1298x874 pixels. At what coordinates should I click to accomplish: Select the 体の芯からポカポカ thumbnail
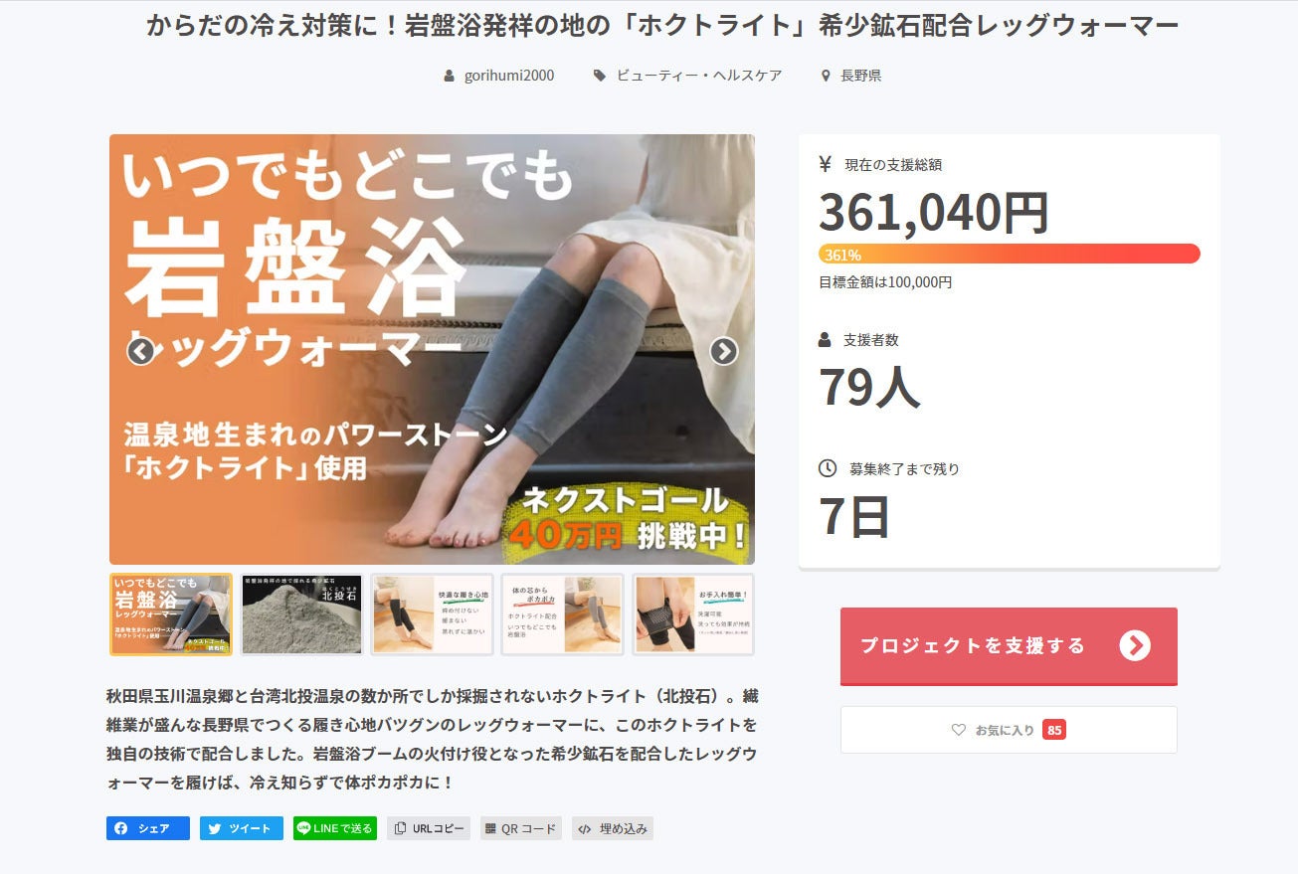562,614
